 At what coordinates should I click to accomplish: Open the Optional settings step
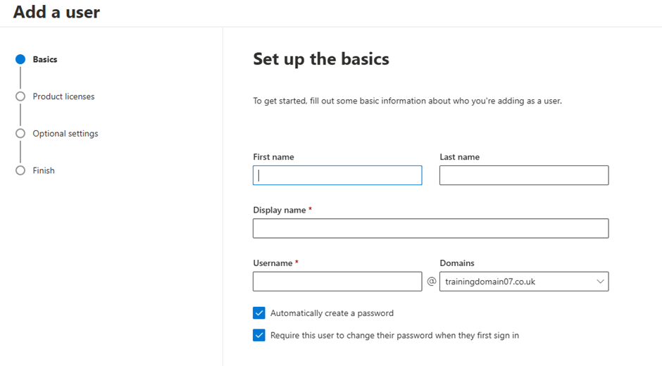tap(65, 134)
